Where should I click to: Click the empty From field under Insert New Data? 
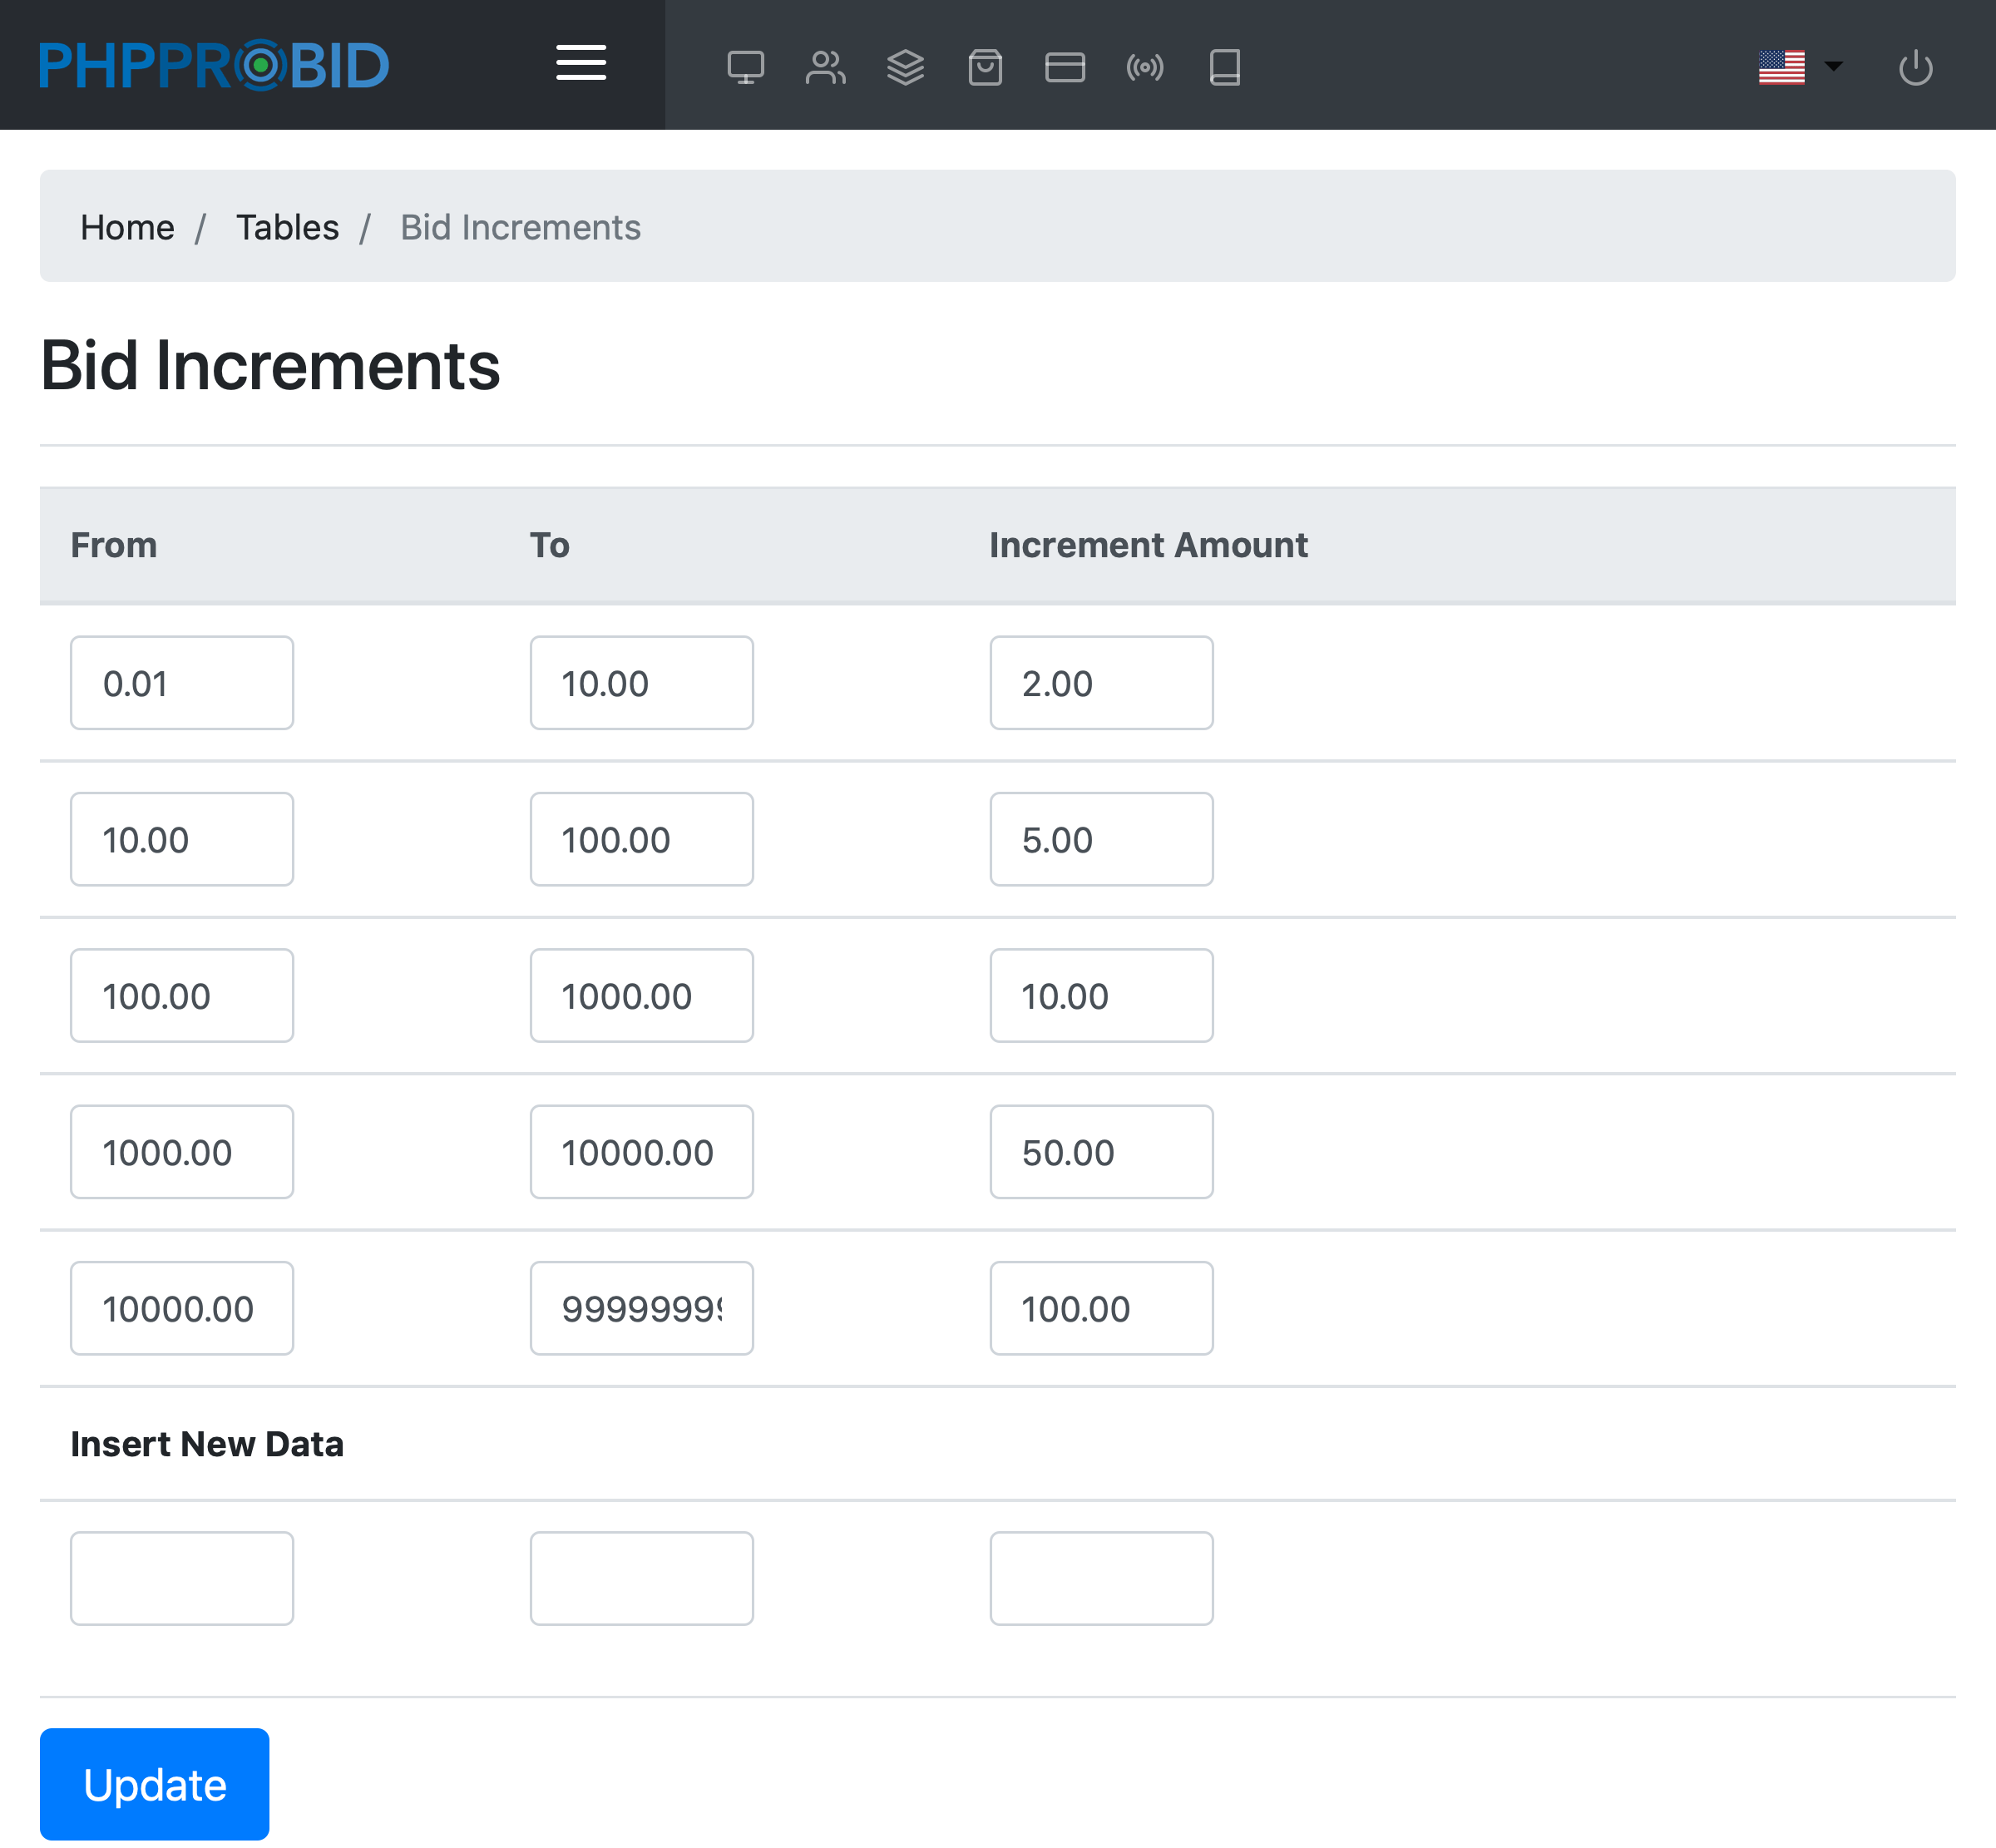tap(182, 1578)
